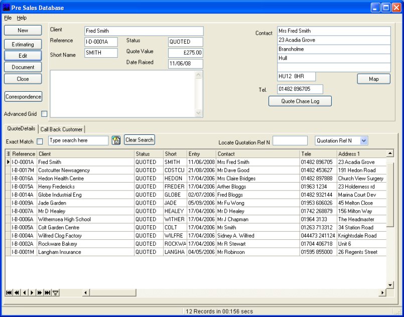Switch to Call Back Customer tab
This screenshot has width=404, height=317.
(x=61, y=129)
